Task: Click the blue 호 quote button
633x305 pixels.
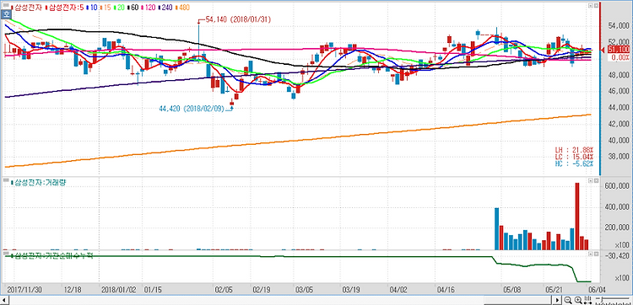Action: point(6,14)
